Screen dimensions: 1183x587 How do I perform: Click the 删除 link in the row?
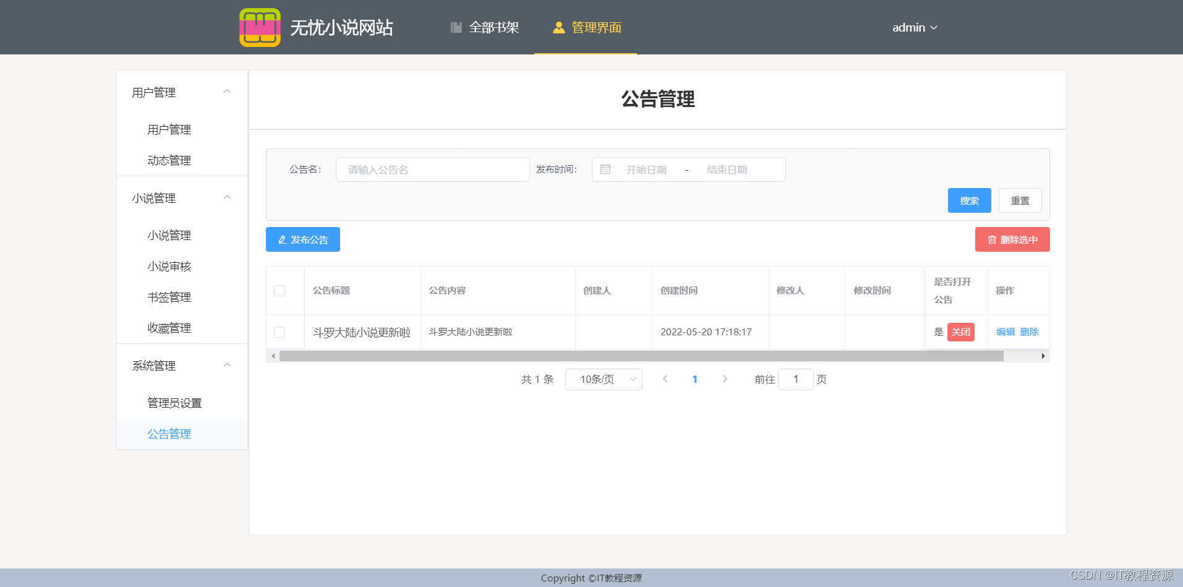pos(1029,332)
